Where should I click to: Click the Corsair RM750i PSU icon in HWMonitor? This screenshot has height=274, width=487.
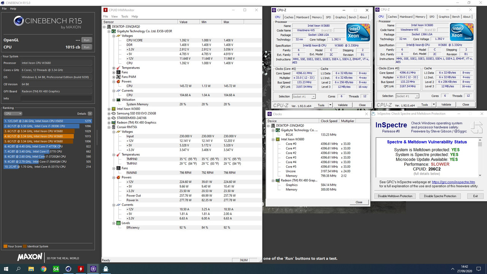[114, 127]
